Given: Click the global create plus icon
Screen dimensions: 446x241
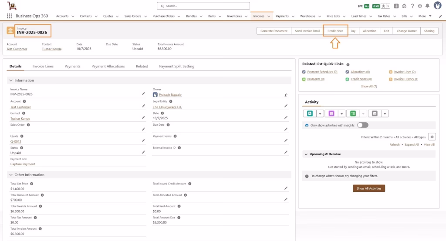Looking at the screenshot, I should [396, 6].
